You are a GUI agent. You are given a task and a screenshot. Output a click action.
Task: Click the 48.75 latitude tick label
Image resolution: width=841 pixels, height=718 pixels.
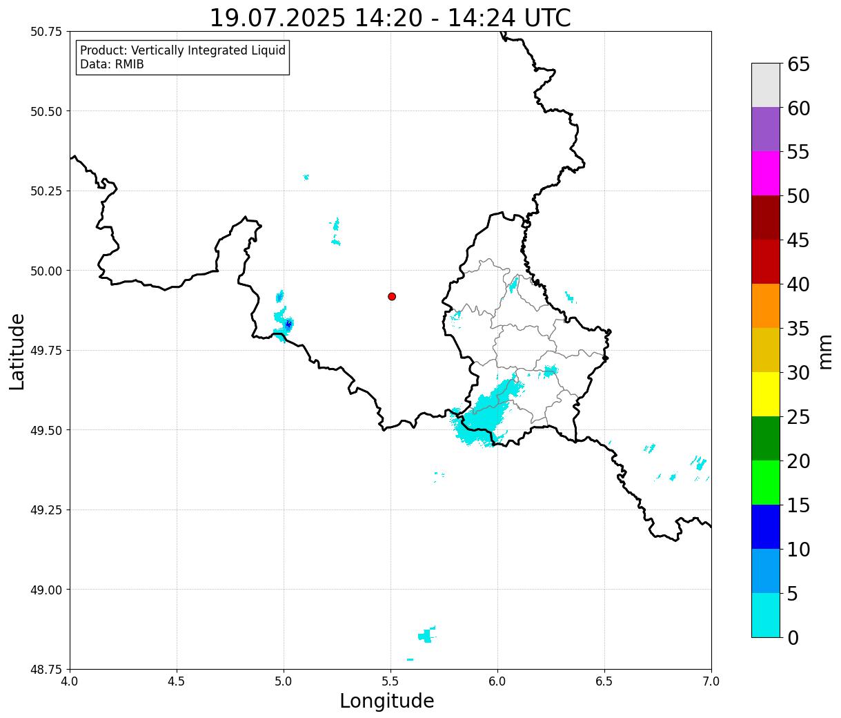point(46,669)
